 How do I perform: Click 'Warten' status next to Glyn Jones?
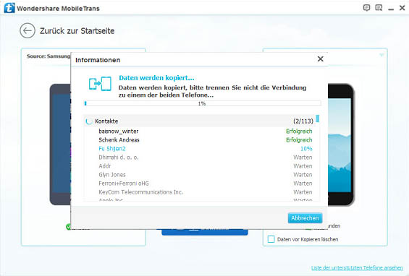tap(303, 175)
